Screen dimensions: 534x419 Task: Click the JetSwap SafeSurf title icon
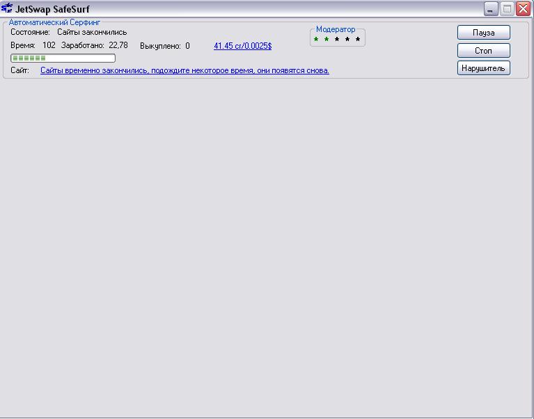click(7, 8)
